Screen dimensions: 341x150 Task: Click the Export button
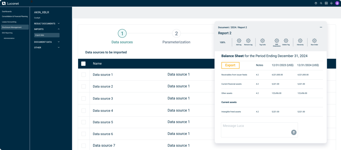pyautogui.click(x=230, y=65)
